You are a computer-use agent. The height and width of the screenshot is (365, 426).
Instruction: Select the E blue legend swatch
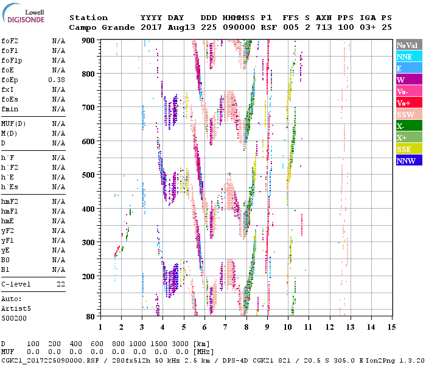click(409, 68)
